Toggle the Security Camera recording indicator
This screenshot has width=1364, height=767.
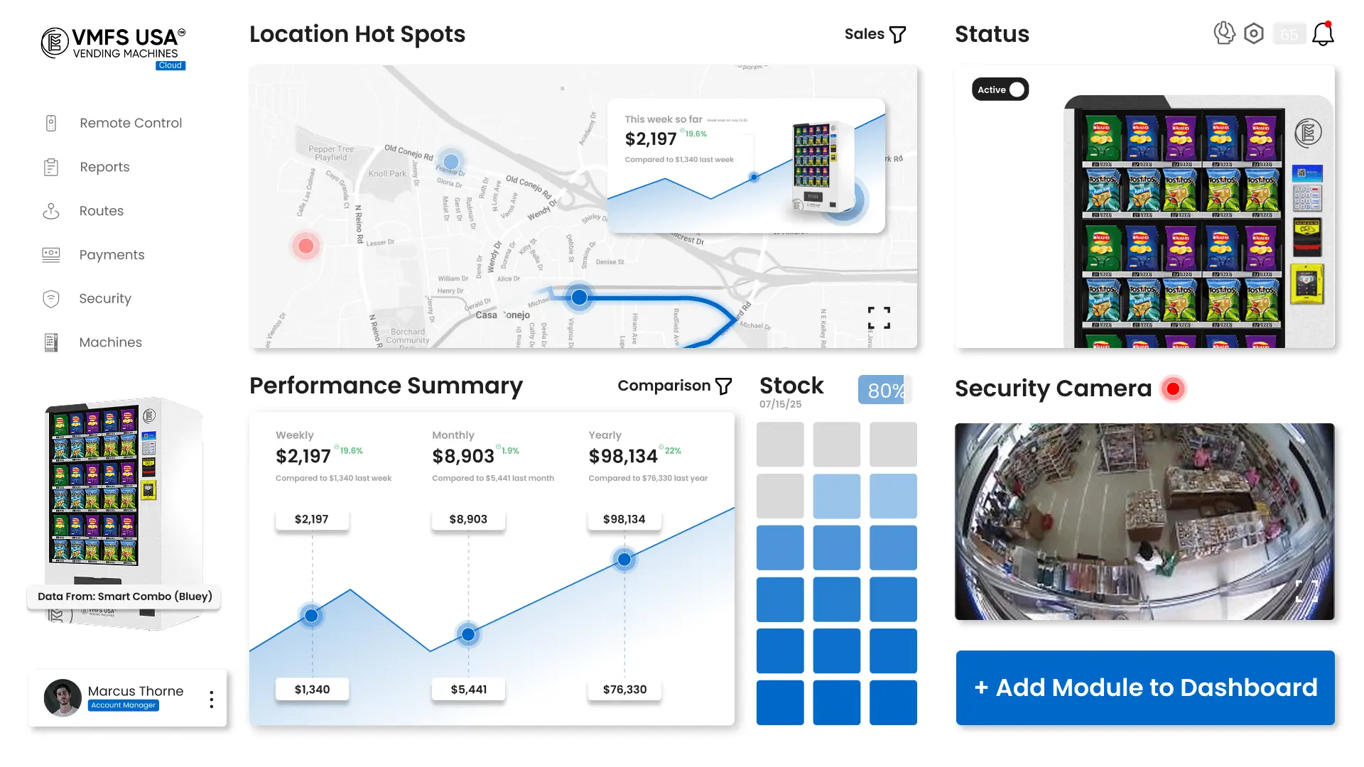[1173, 388]
